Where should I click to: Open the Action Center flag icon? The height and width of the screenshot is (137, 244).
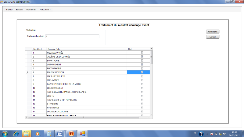click(212, 134)
